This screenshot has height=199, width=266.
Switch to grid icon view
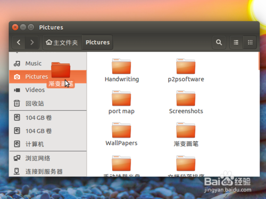(x=250, y=42)
